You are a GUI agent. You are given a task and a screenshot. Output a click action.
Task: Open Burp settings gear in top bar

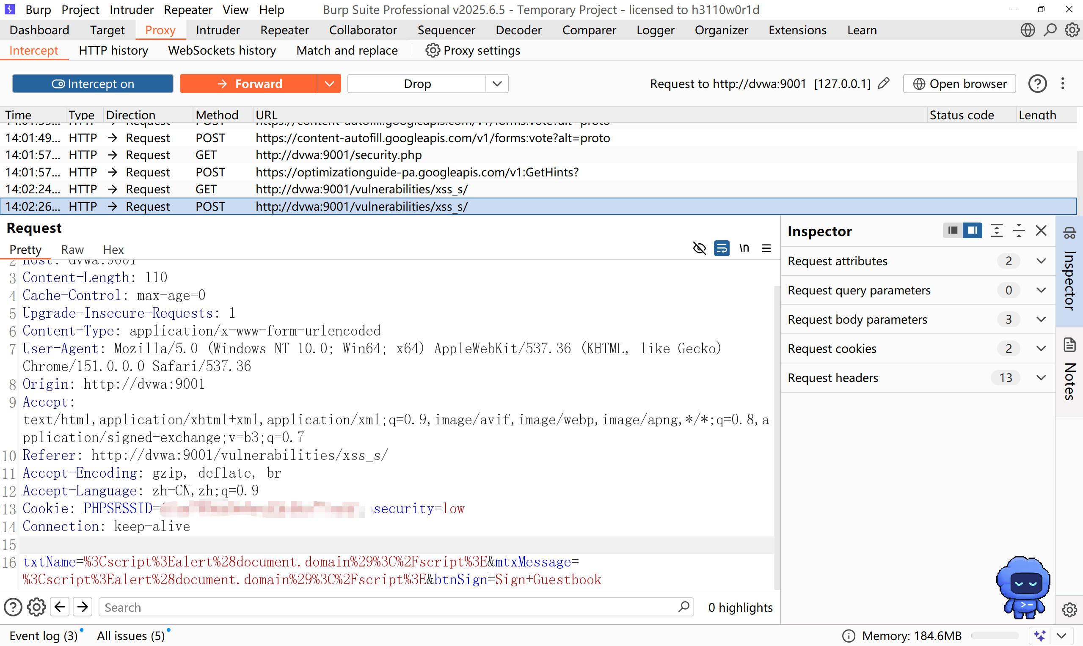(1072, 30)
